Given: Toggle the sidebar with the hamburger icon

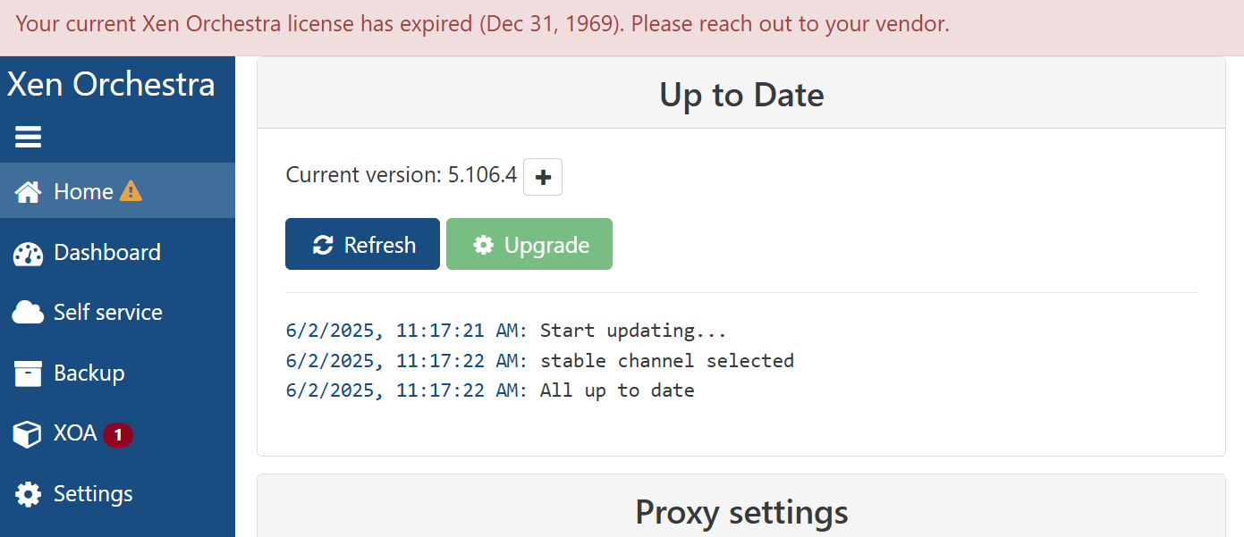Looking at the screenshot, I should pyautogui.click(x=28, y=137).
